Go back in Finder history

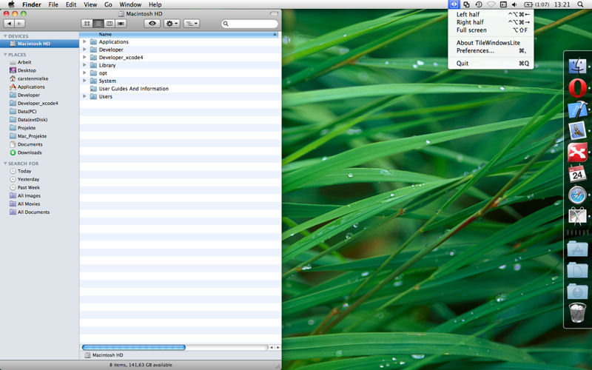[9, 24]
